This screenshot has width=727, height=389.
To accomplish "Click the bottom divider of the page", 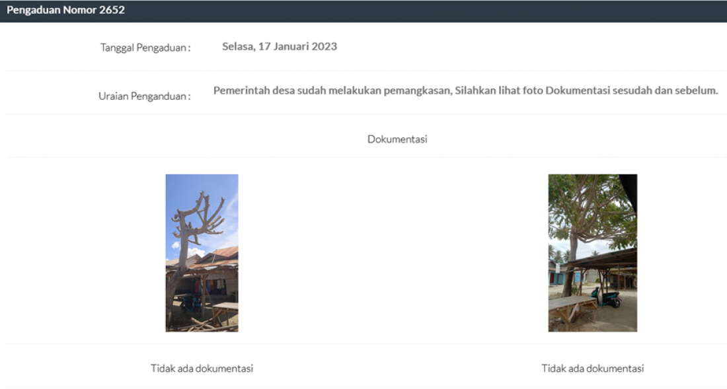I will (363, 387).
